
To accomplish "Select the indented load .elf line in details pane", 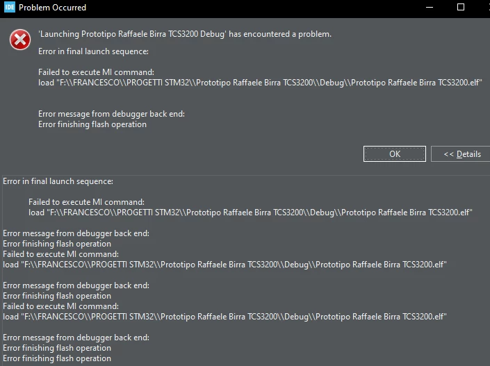I will tap(250, 213).
